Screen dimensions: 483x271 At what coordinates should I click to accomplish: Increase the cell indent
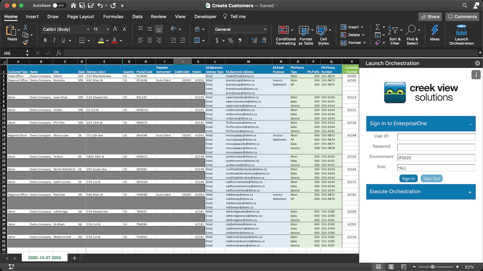pyautogui.click(x=182, y=41)
